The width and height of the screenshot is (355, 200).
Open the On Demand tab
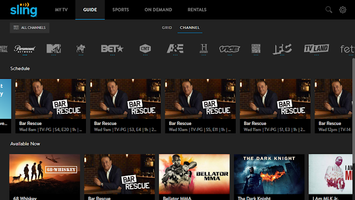click(158, 10)
